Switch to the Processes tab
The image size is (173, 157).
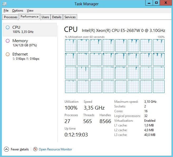coord(11,17)
